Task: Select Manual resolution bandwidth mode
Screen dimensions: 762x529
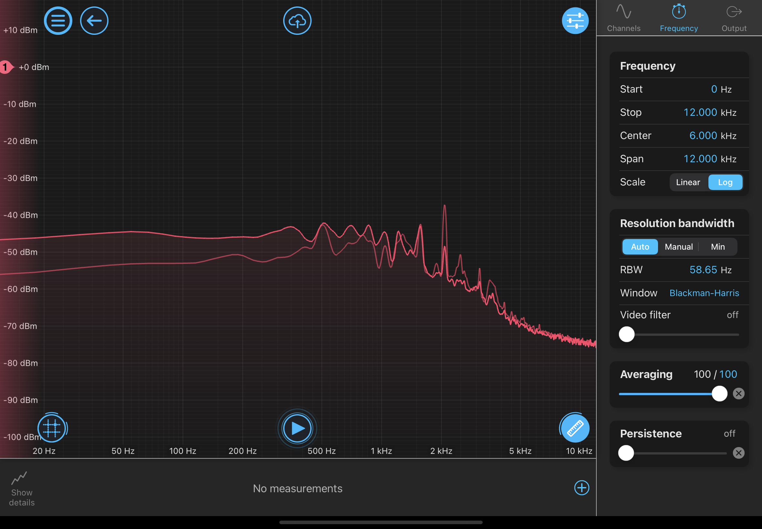Action: click(679, 247)
